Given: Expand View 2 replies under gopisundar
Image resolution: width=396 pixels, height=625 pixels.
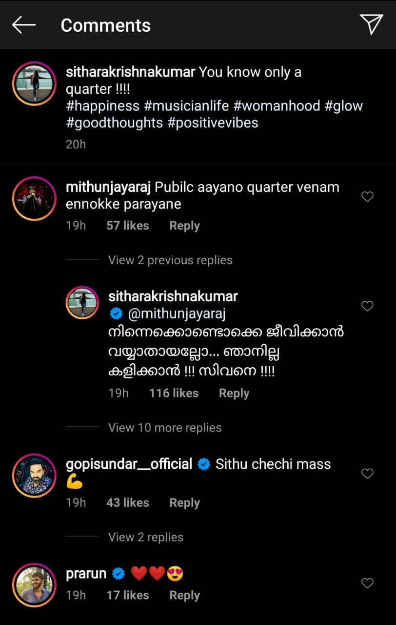Looking at the screenshot, I should (x=146, y=537).
